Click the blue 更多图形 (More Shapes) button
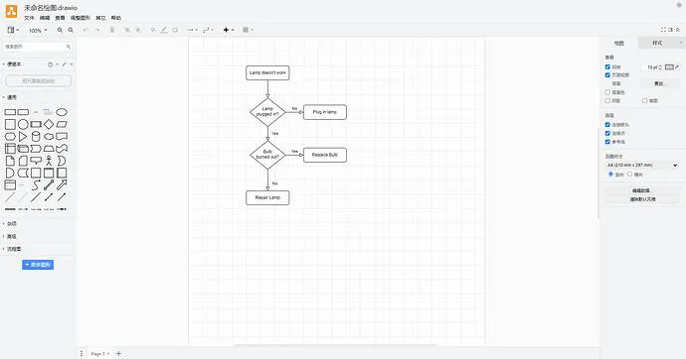The height and width of the screenshot is (359, 686). 38,265
